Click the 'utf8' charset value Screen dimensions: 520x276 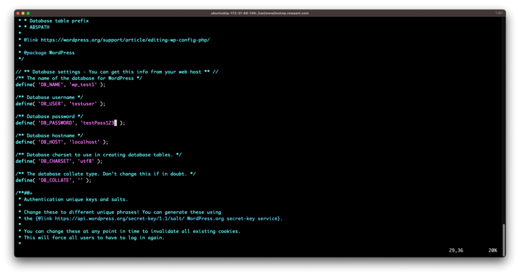86,162
